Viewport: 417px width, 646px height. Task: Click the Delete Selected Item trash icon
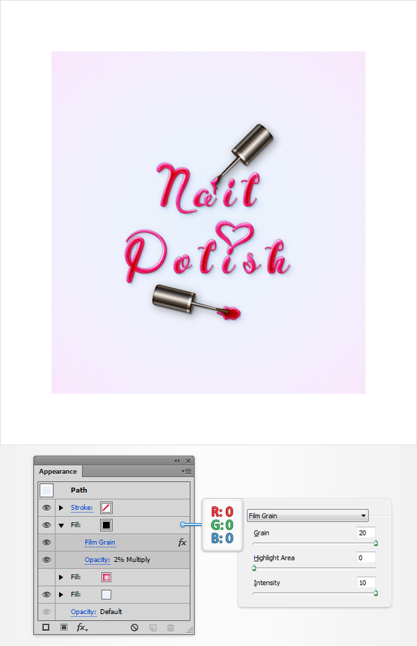[170, 627]
